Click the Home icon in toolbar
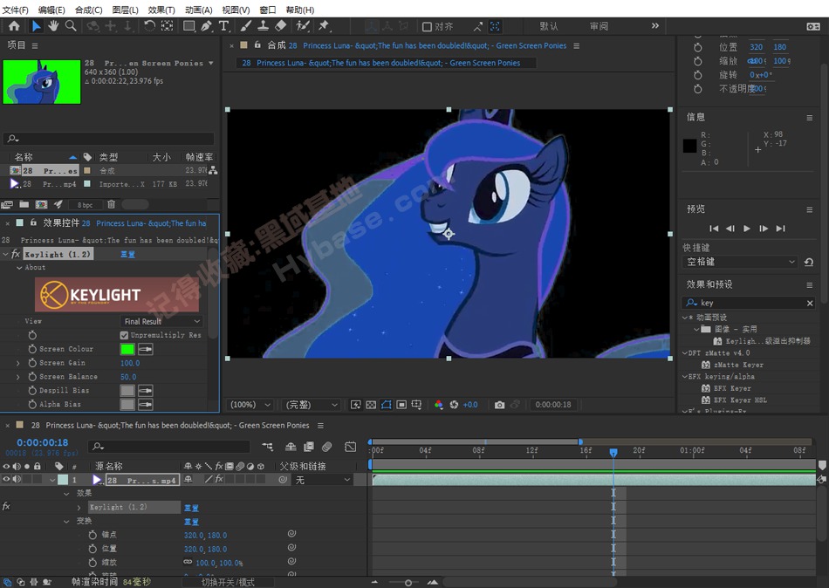Image resolution: width=829 pixels, height=588 pixels. (x=14, y=25)
